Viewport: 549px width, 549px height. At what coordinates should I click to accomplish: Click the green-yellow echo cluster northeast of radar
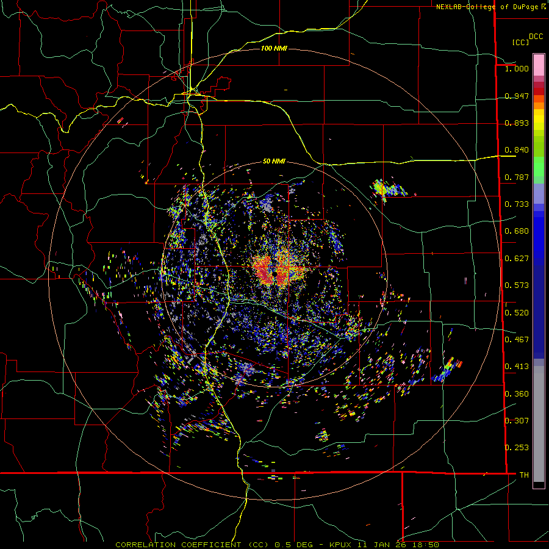tap(388, 190)
